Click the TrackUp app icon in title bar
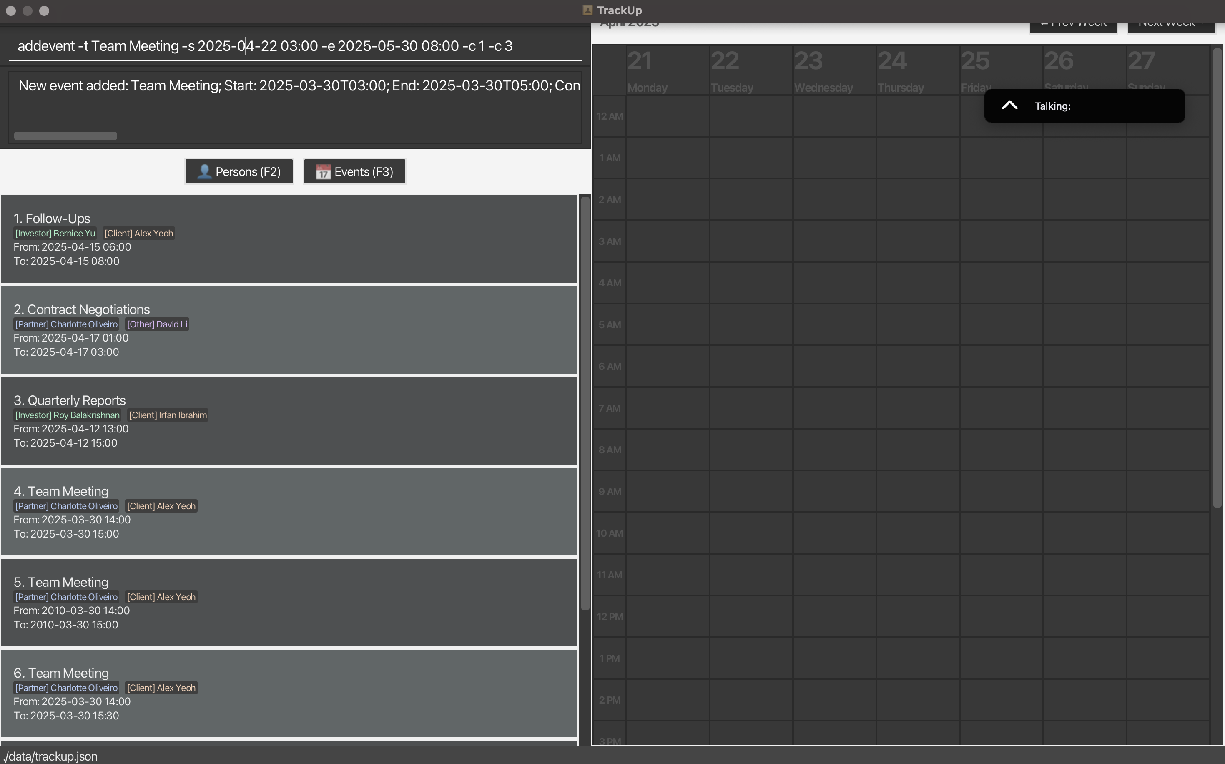 click(587, 10)
